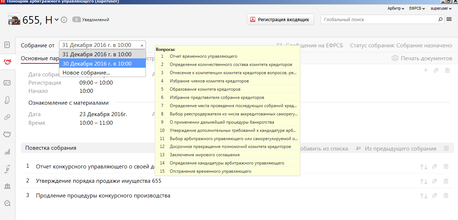Delete agenda item 3 with trash icon
The height and width of the screenshot is (220, 458).
(x=446, y=196)
